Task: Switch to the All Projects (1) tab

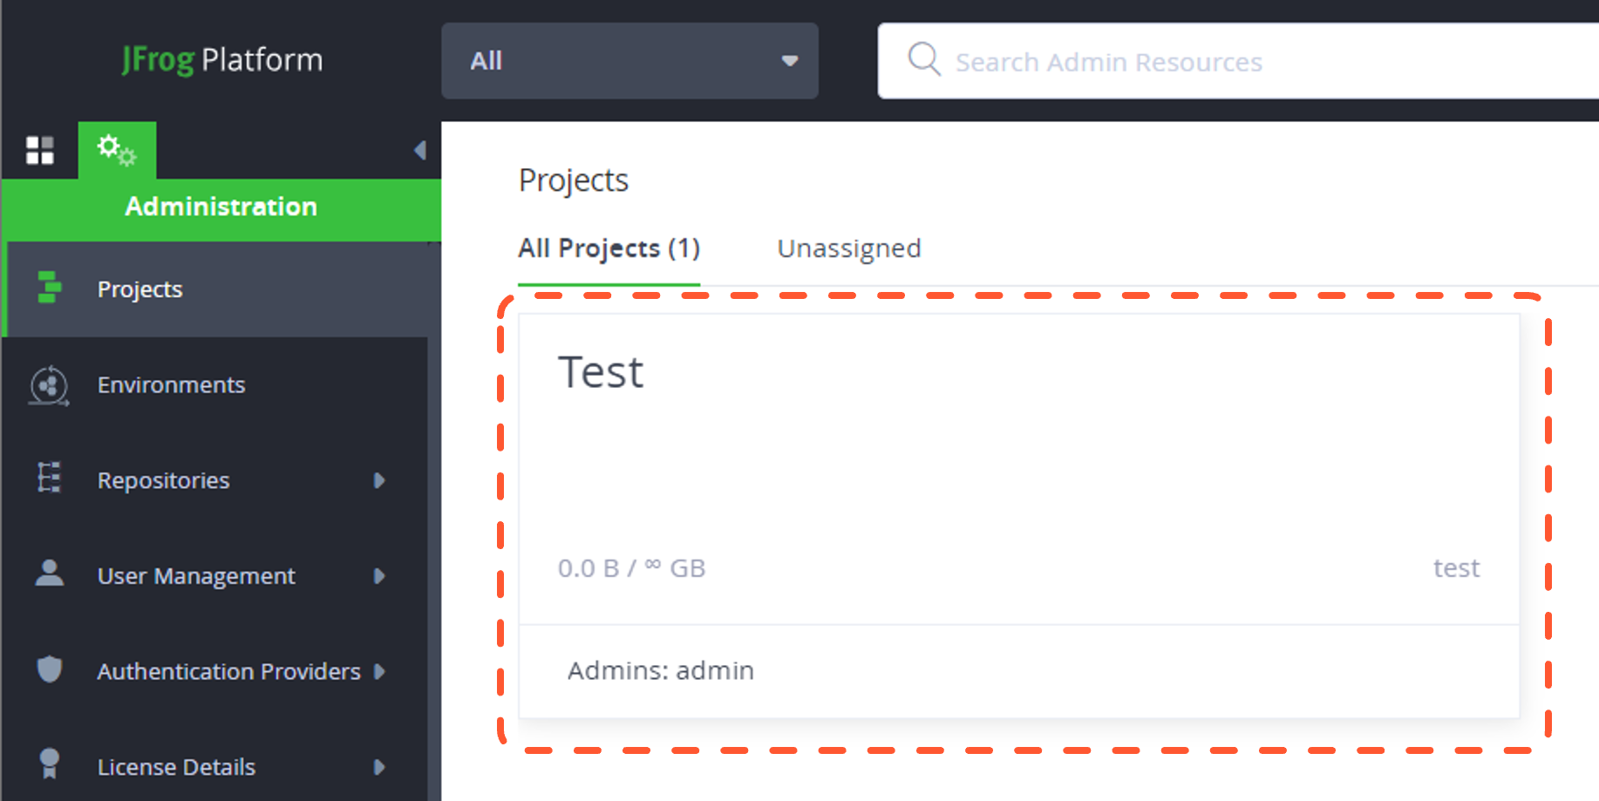Action: [609, 249]
